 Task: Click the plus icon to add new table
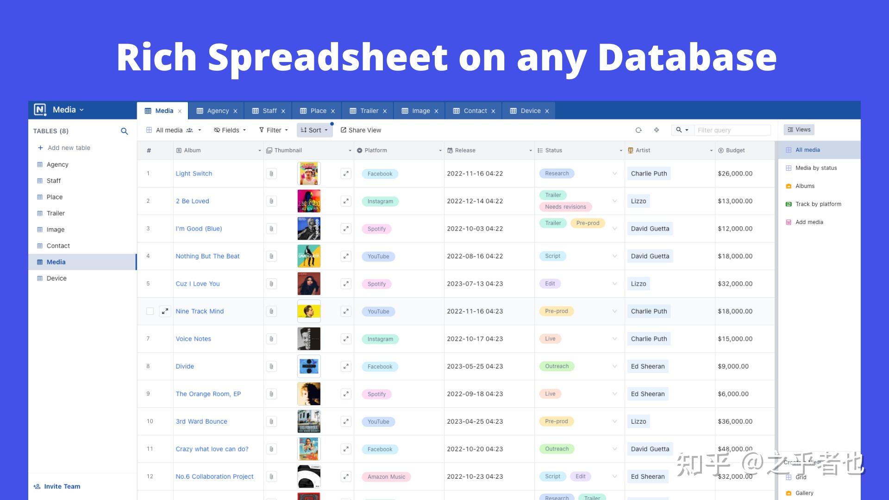(x=40, y=148)
